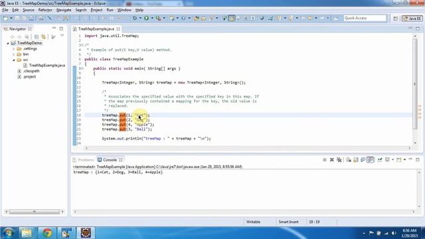The height and width of the screenshot is (239, 425).
Task: Open the Windows Start button
Action: [x=8, y=233]
